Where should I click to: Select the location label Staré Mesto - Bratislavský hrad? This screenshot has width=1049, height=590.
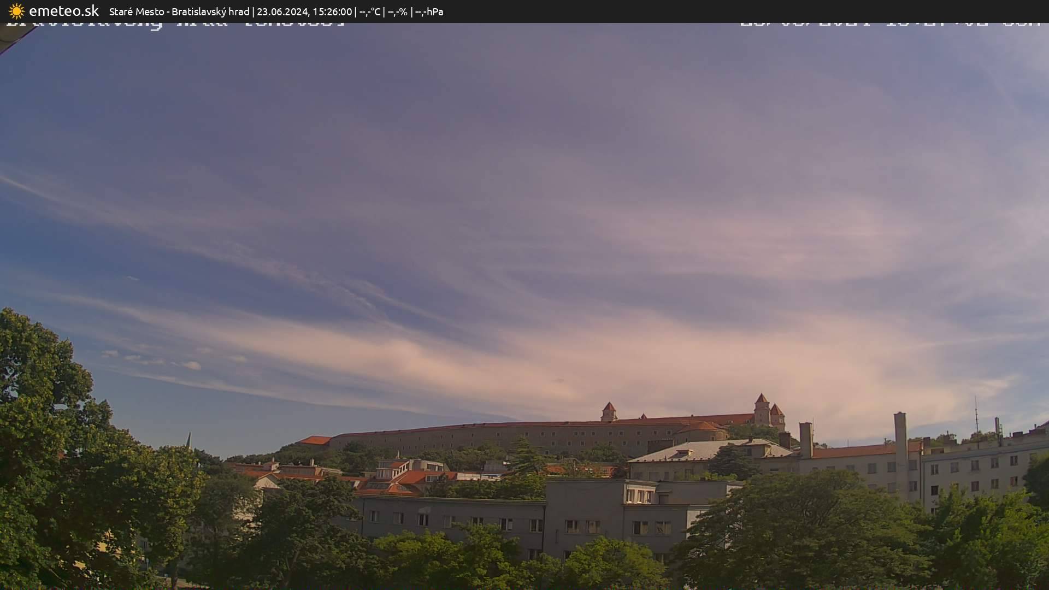coord(180,11)
